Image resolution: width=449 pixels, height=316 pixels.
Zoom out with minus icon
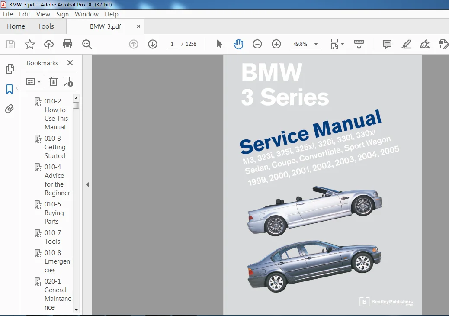(257, 44)
